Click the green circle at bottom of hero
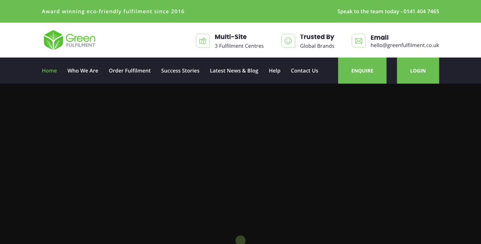This screenshot has width=481, height=244. 240,240
